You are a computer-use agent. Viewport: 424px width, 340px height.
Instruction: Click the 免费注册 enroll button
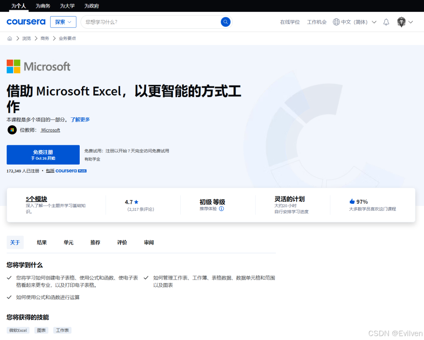pos(43,155)
